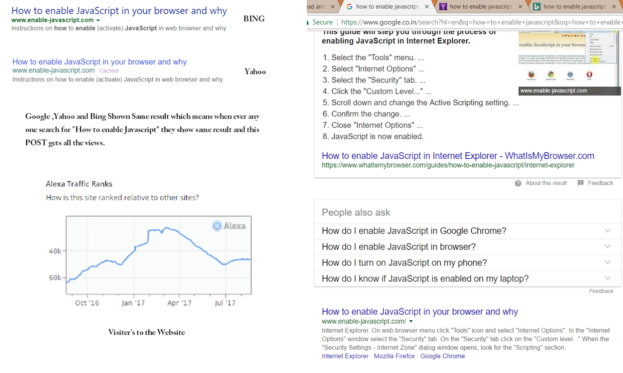Screen dimensions: 623x373
Task: Close the partially visible 'ad and' tab
Action: coord(333,7)
